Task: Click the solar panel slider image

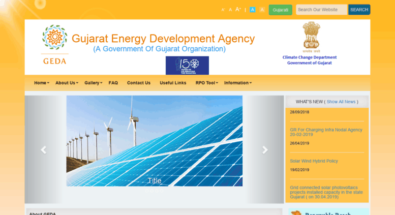Action: pos(155,141)
